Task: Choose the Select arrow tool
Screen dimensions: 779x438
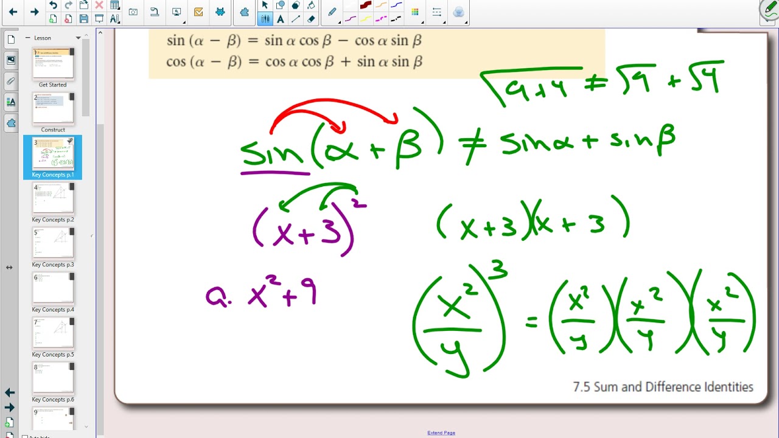Action: click(x=265, y=5)
